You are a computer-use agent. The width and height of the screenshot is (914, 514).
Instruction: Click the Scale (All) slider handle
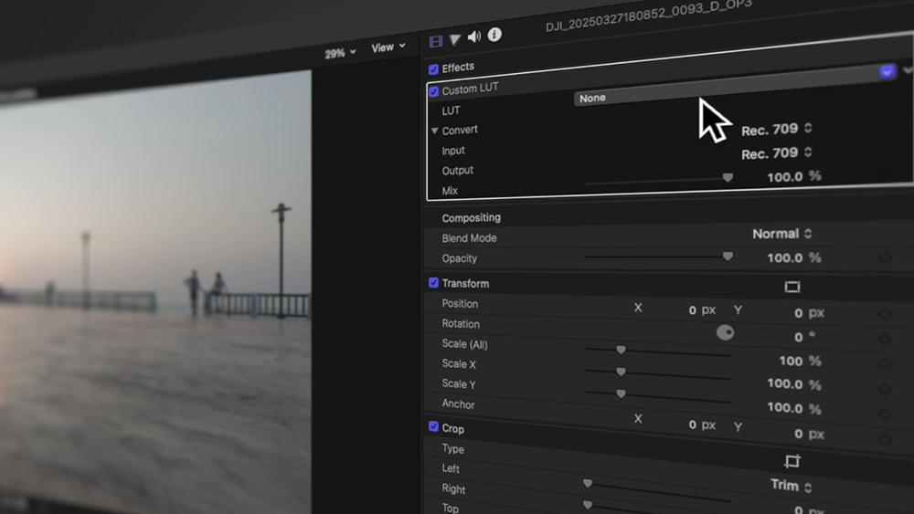(x=621, y=350)
